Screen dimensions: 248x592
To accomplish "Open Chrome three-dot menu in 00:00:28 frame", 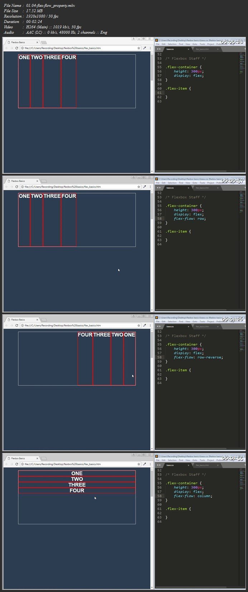I will pos(150,48).
